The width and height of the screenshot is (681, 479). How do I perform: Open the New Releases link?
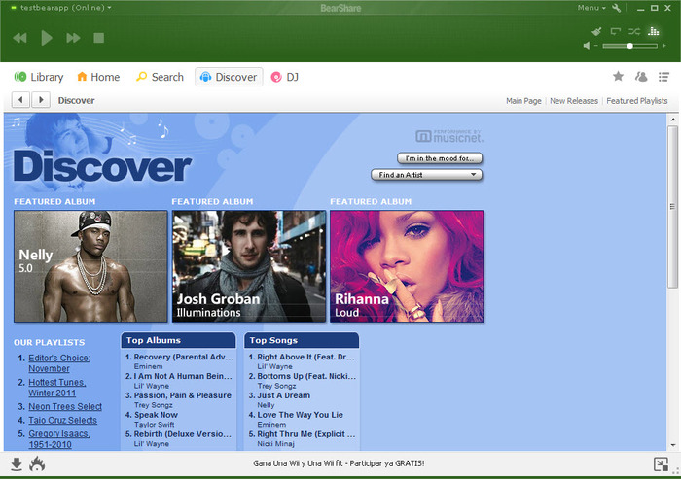574,101
